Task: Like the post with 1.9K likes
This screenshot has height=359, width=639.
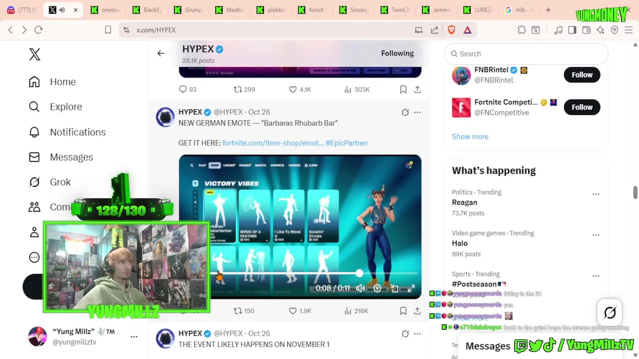Action: tap(293, 311)
